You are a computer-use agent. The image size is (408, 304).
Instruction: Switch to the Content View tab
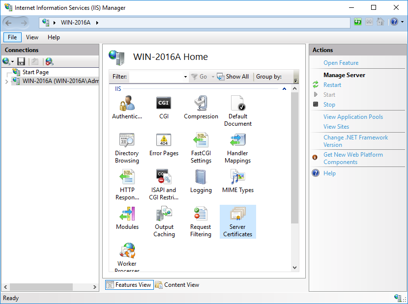click(x=177, y=285)
